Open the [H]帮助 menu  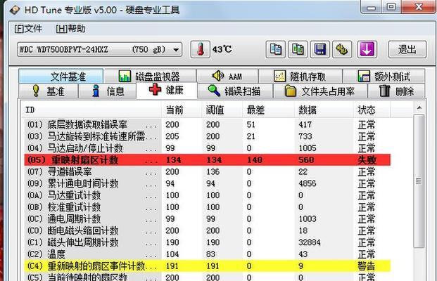click(70, 29)
